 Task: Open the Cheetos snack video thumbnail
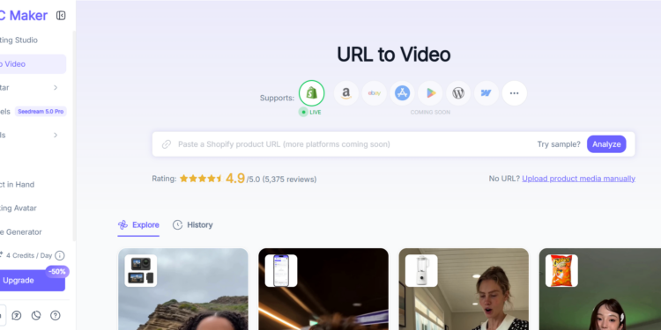(600, 290)
